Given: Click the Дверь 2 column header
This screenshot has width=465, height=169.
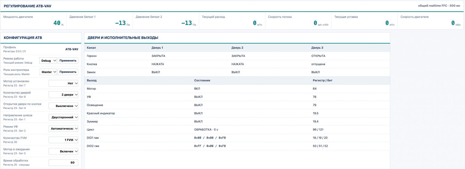Looking at the screenshot, I should (237, 48).
